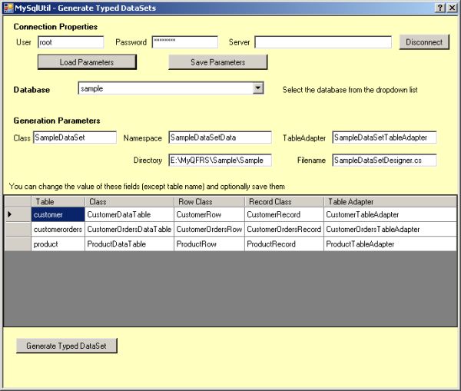Click the Password input field
Screen dimensions: 461x391
coord(185,42)
